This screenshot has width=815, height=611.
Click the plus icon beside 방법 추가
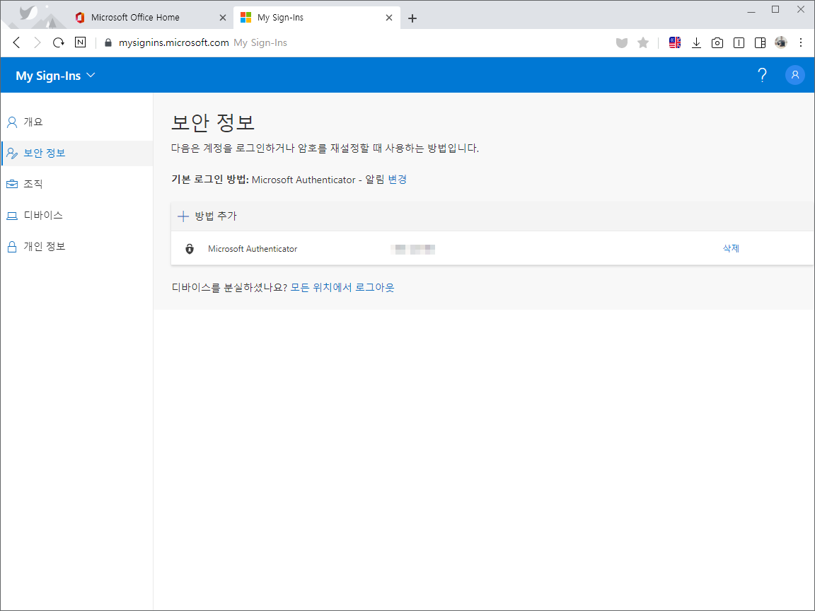(x=183, y=216)
